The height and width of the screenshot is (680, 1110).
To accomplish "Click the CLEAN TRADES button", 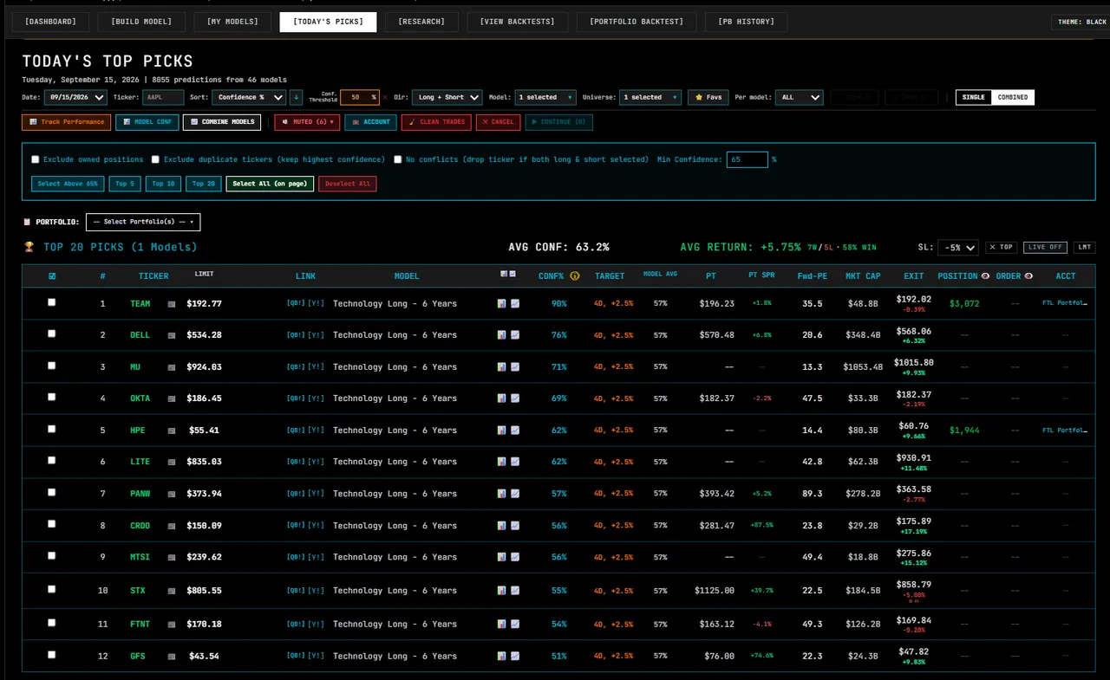I will pyautogui.click(x=436, y=122).
